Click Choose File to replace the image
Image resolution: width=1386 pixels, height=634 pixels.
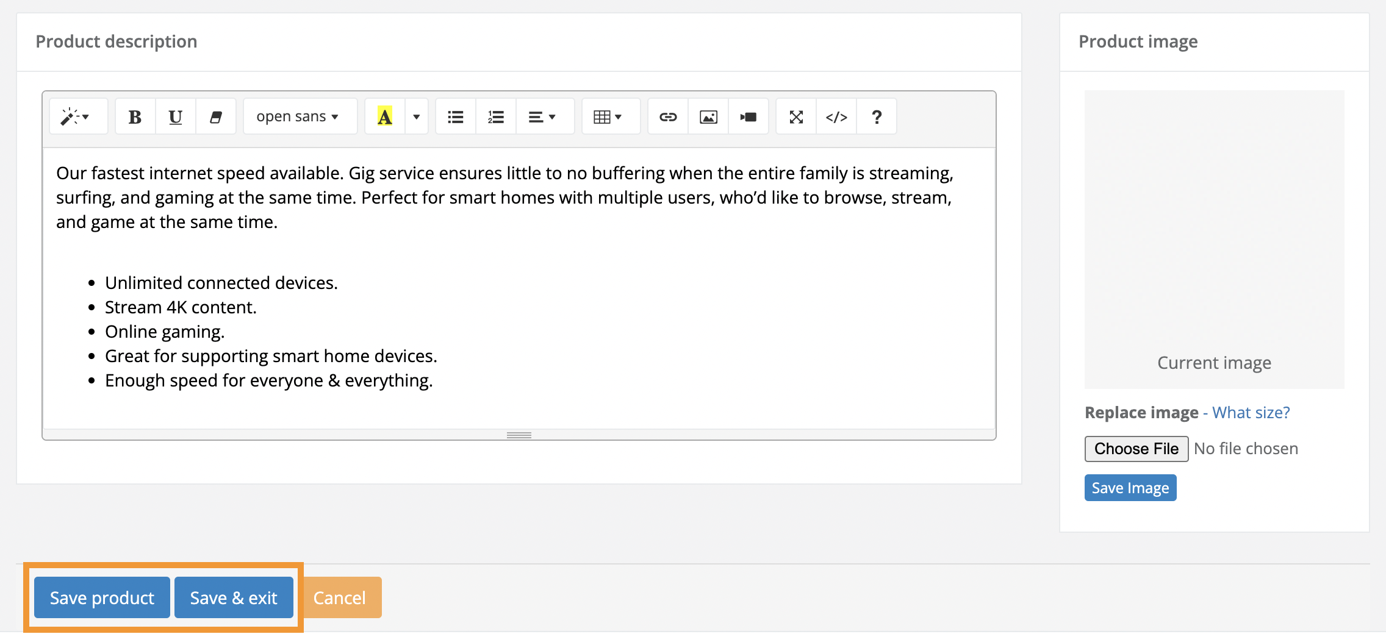(x=1135, y=449)
